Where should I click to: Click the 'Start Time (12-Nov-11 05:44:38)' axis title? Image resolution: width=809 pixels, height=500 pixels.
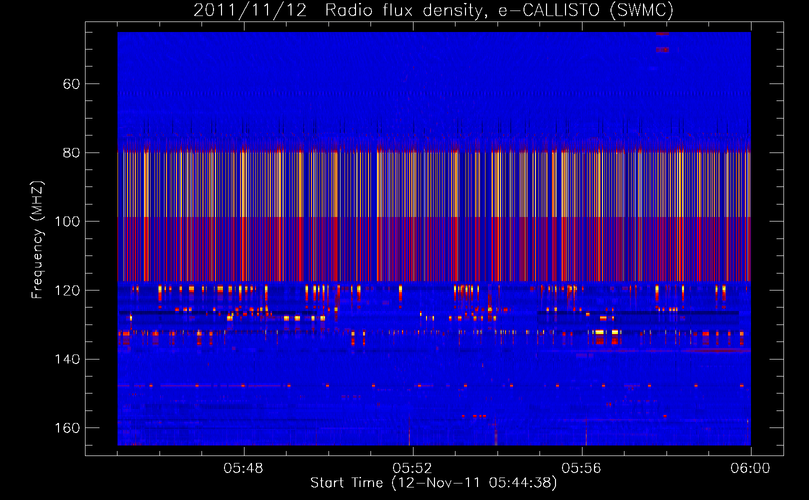click(x=433, y=483)
